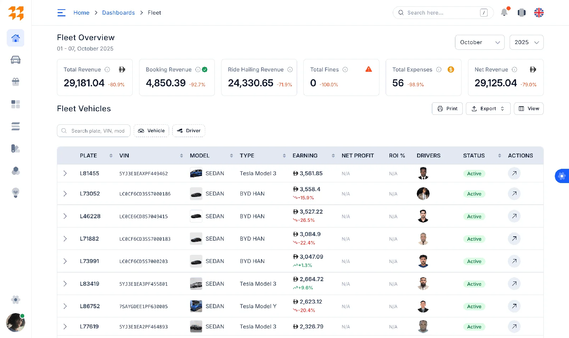Go to Home breadcrumb
Image resolution: width=569 pixels, height=338 pixels.
81,13
